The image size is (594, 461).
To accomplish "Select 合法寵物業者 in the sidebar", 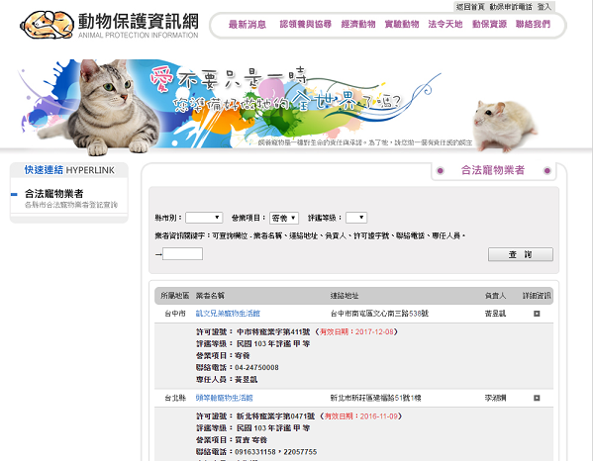I will (x=53, y=194).
